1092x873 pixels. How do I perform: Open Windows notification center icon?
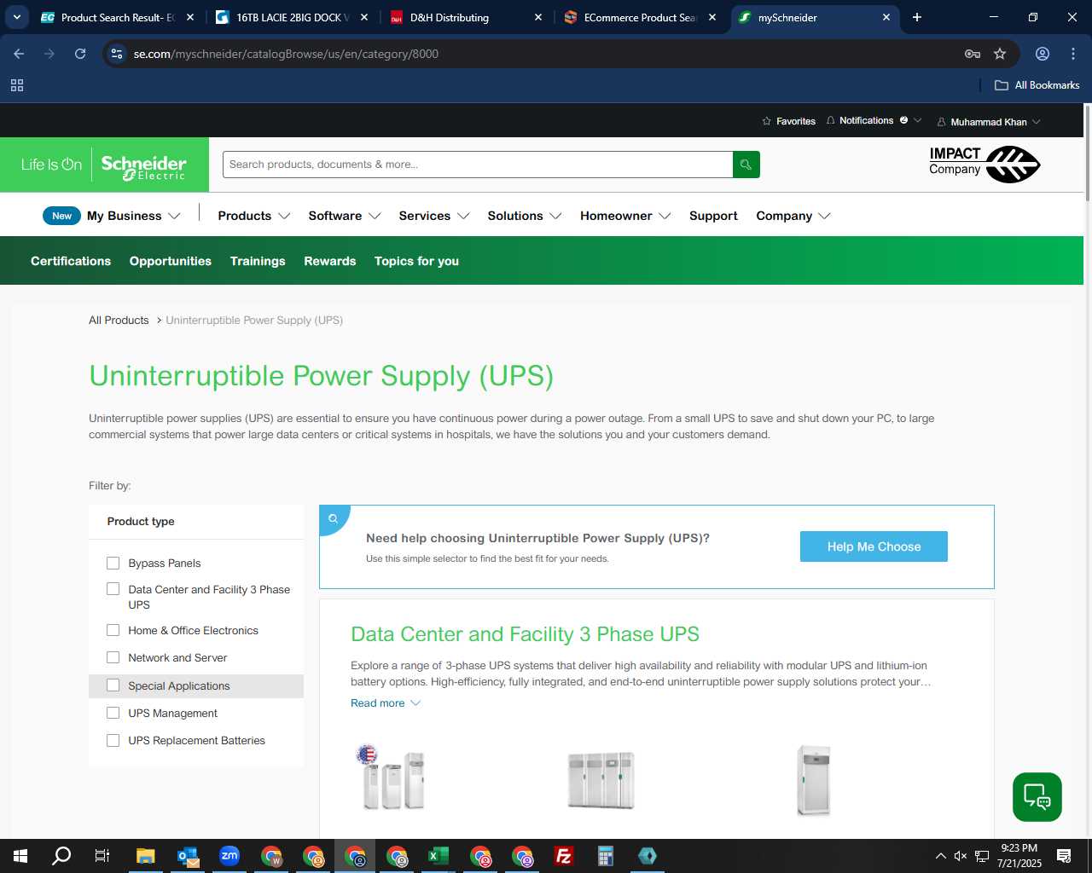point(1064,856)
